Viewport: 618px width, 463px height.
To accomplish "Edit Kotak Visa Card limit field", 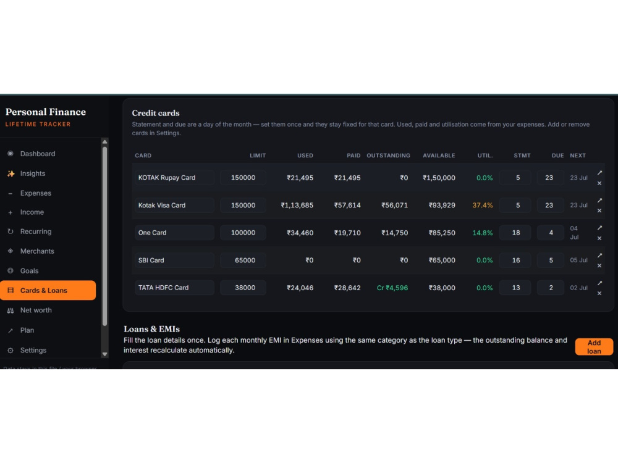I will point(243,205).
